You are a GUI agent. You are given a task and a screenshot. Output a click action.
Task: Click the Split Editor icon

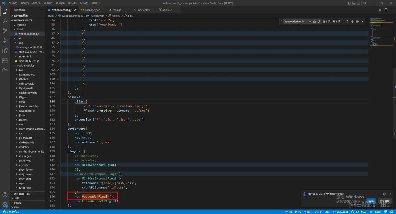386,10
